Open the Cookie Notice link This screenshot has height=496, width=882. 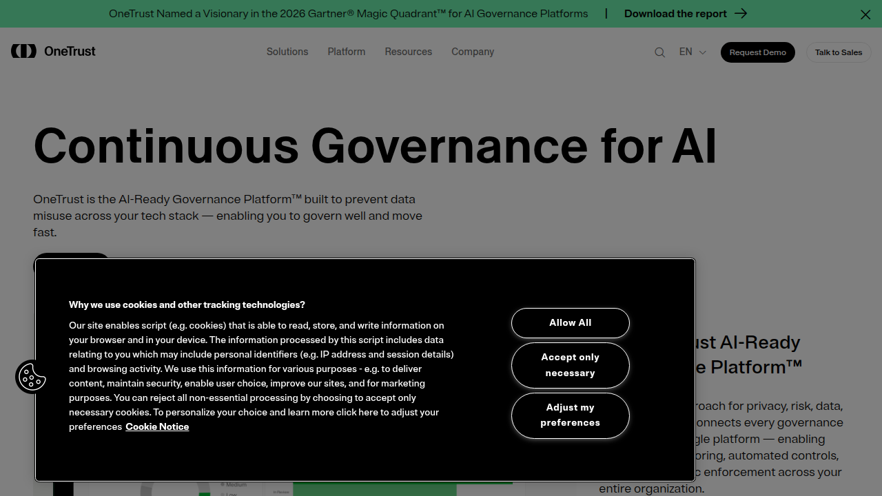tap(157, 427)
